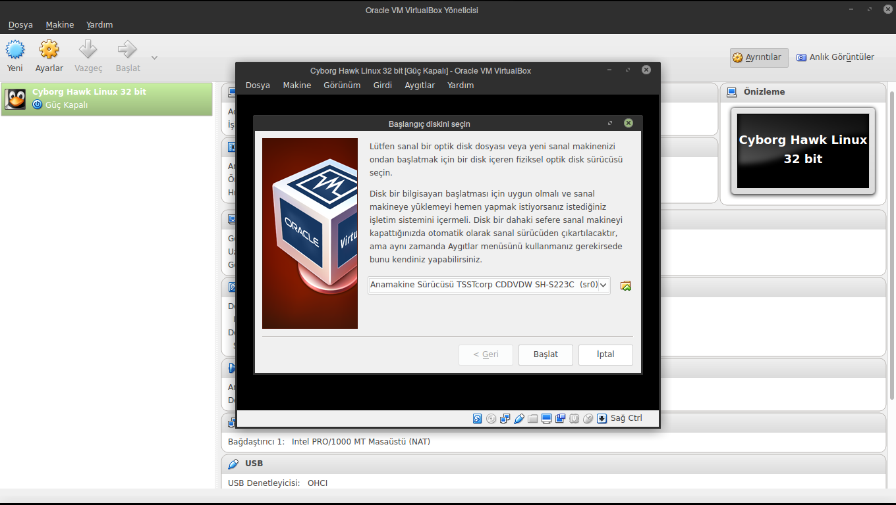Click the keyboard capture arrow status icon
The image size is (896, 505).
(x=602, y=418)
